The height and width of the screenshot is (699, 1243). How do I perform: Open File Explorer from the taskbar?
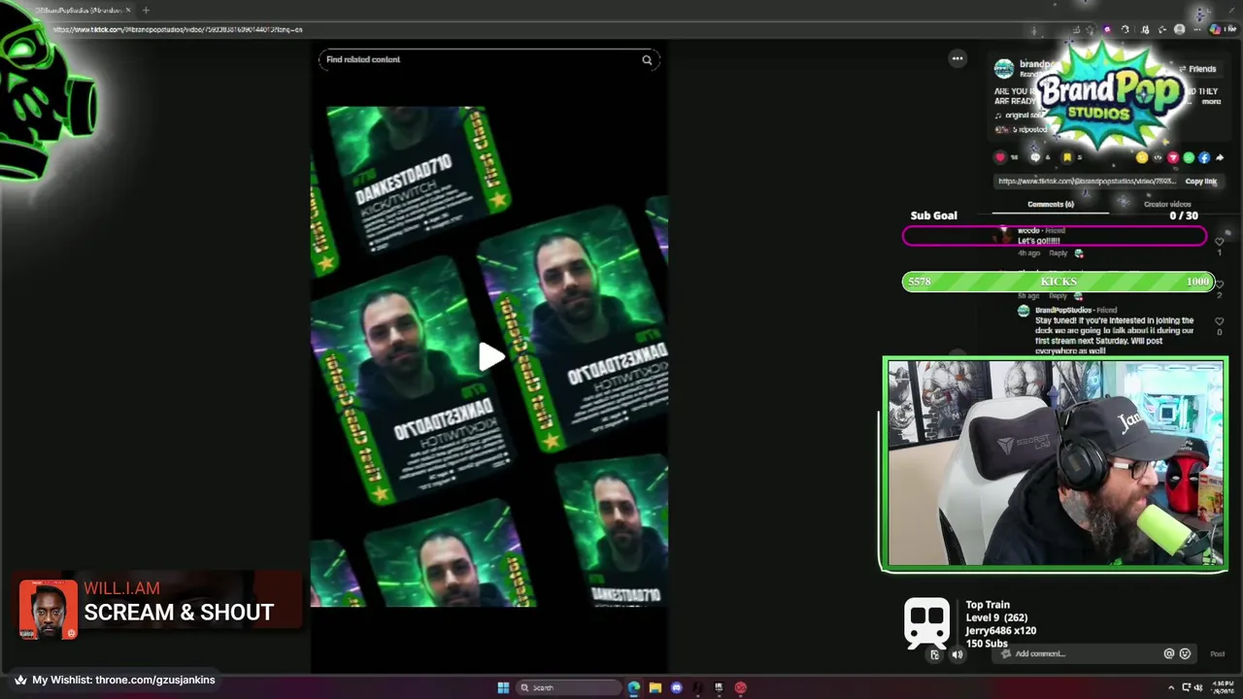tap(655, 687)
